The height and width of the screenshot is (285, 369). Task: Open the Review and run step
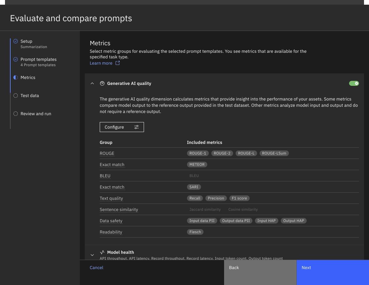pos(36,114)
